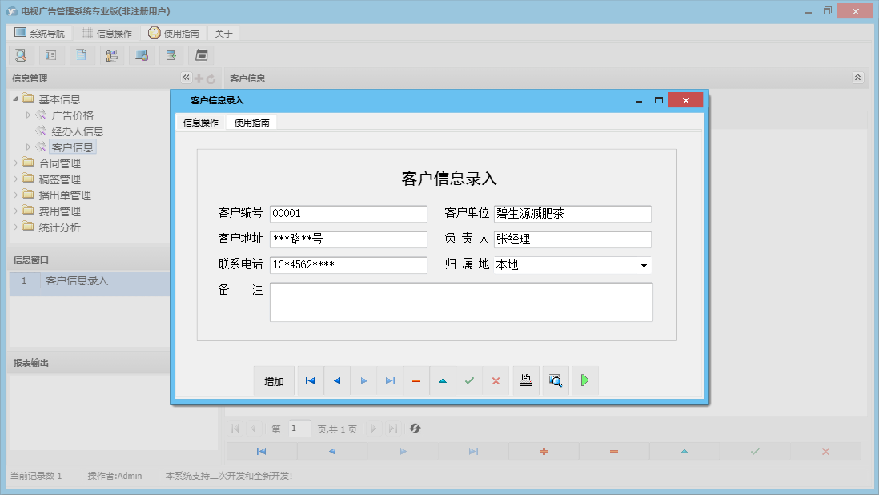Confirm the record with the green checkmark

tap(469, 380)
